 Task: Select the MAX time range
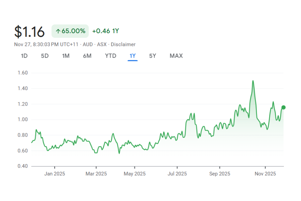click(x=176, y=56)
